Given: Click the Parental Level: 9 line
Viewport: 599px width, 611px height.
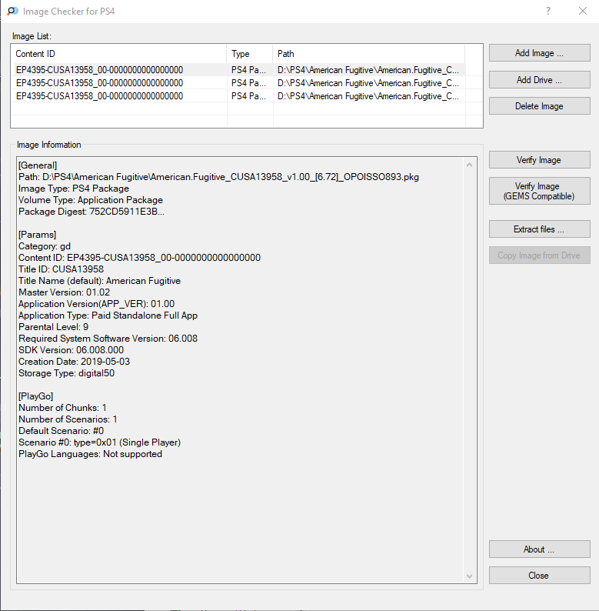Looking at the screenshot, I should click(x=53, y=327).
